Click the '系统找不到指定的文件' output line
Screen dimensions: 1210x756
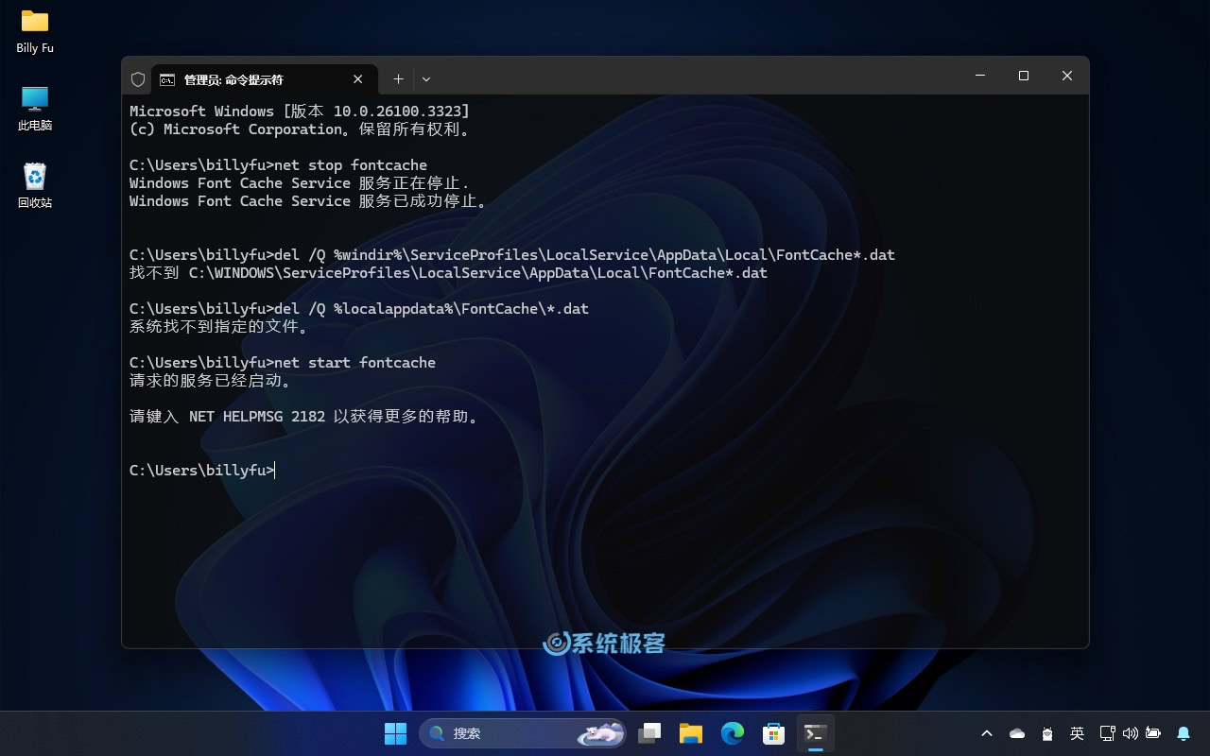tap(219, 327)
